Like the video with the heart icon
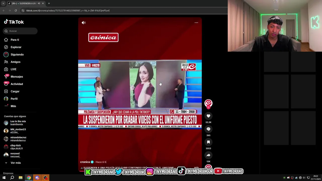Screen dimensions: 322x181 pos(208,116)
